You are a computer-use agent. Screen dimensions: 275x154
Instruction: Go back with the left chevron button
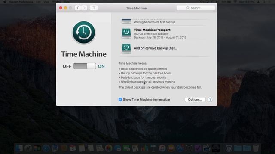78,8
